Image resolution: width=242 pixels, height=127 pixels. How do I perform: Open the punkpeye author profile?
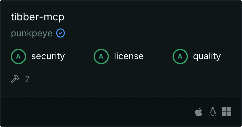coord(32,33)
